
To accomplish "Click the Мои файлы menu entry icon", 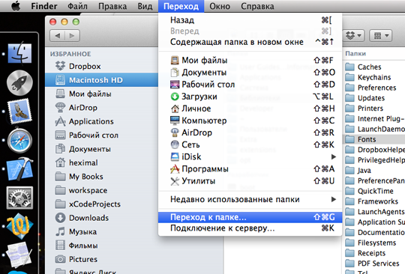I will click(175, 61).
